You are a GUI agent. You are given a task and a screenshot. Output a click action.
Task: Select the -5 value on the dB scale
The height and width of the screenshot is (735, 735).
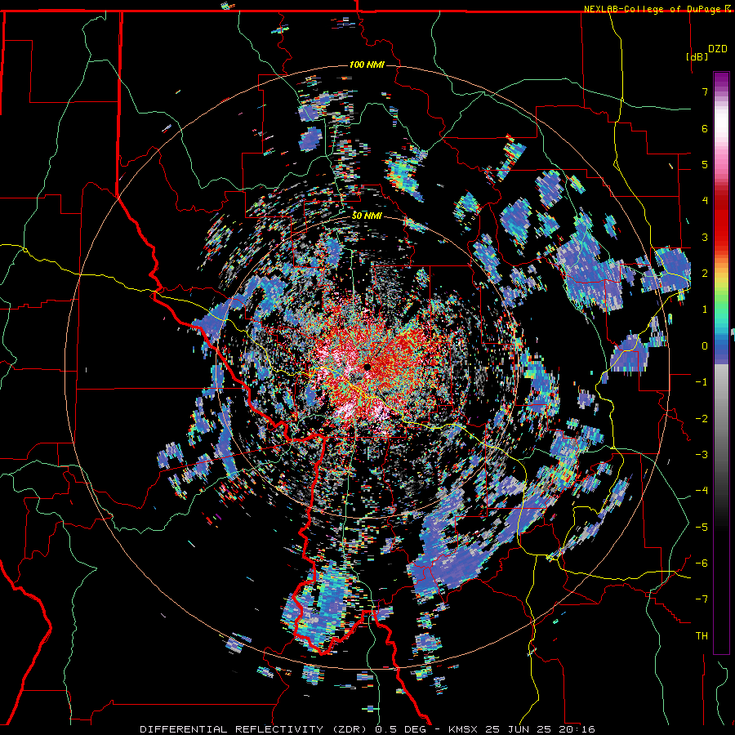(702, 528)
